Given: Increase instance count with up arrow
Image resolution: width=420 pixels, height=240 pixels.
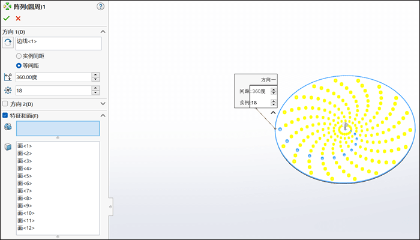Looking at the screenshot, I should [95, 88].
